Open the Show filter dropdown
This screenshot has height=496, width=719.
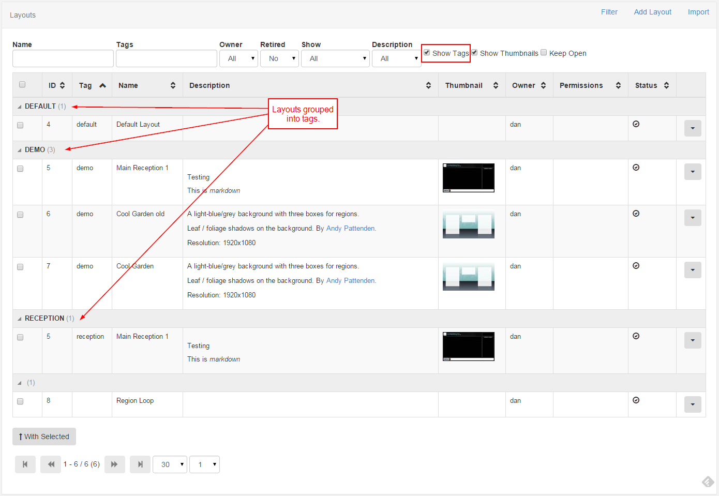(335, 58)
